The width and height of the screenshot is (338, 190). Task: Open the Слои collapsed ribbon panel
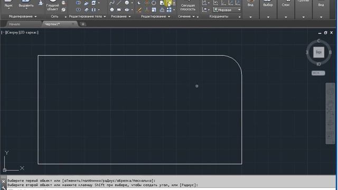click(x=286, y=9)
